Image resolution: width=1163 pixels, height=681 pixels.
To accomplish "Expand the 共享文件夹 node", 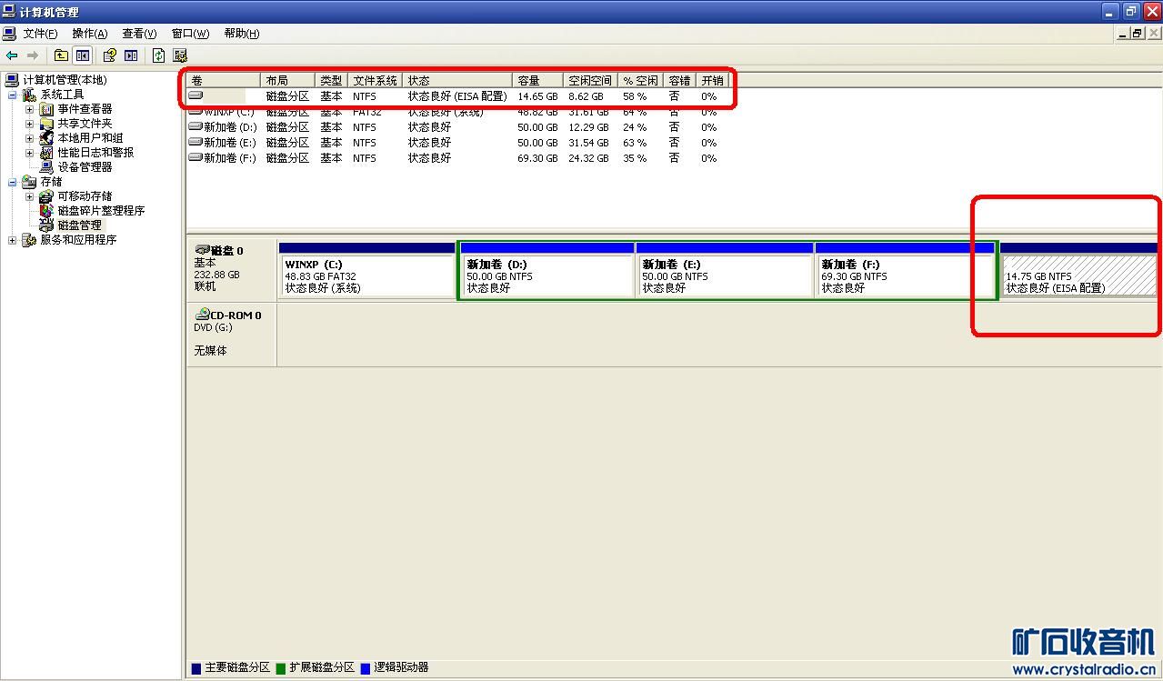I will coord(29,124).
